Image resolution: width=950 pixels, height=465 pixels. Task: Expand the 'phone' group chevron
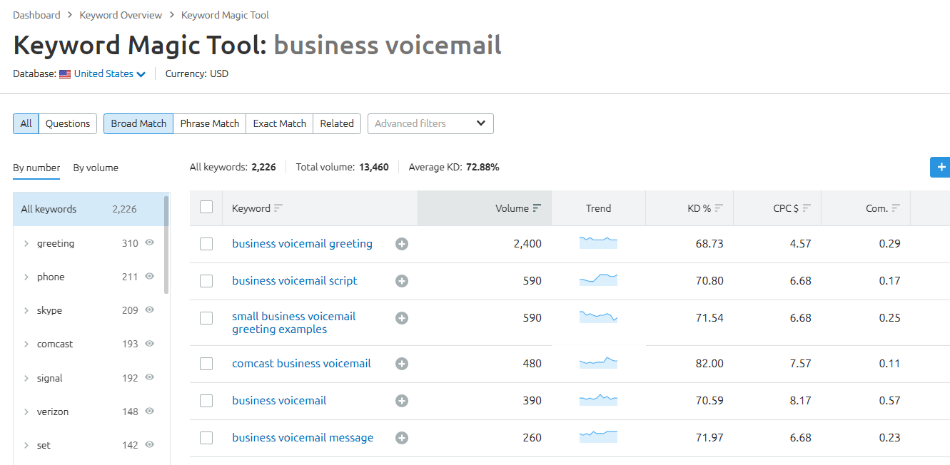26,277
